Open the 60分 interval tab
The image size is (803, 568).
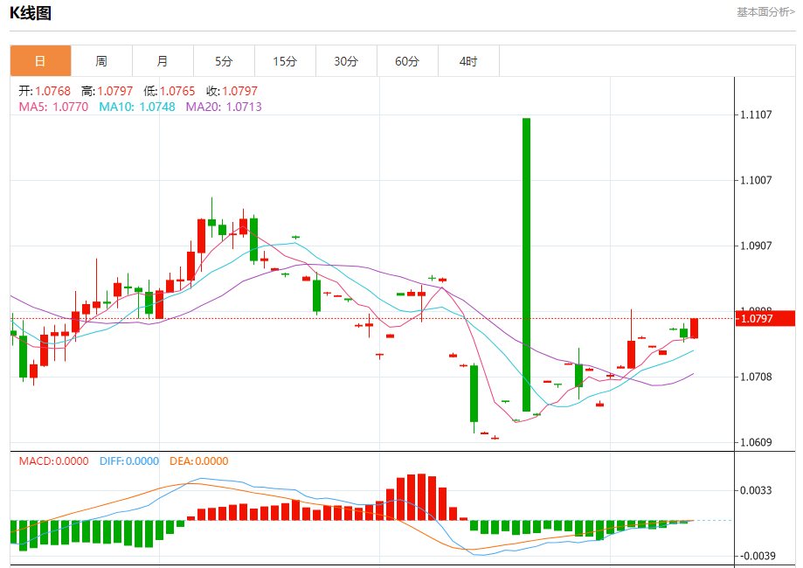(408, 61)
